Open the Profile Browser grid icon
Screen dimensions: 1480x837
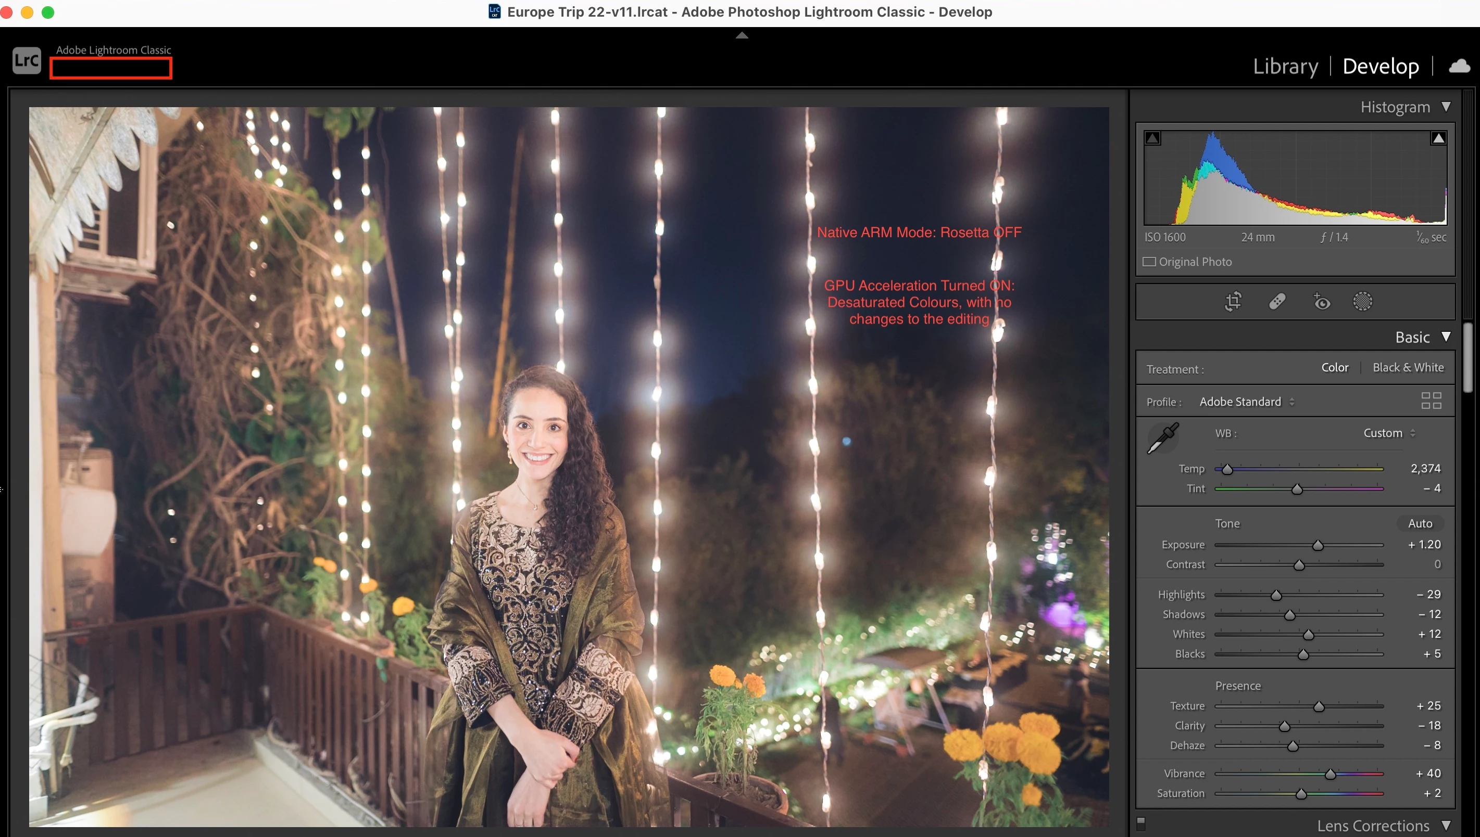click(1431, 401)
